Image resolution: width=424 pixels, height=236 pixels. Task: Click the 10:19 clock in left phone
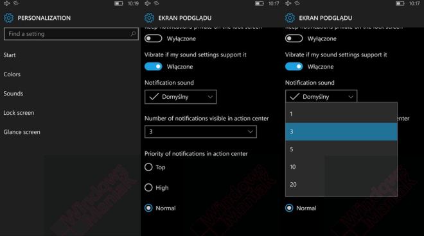133,3
